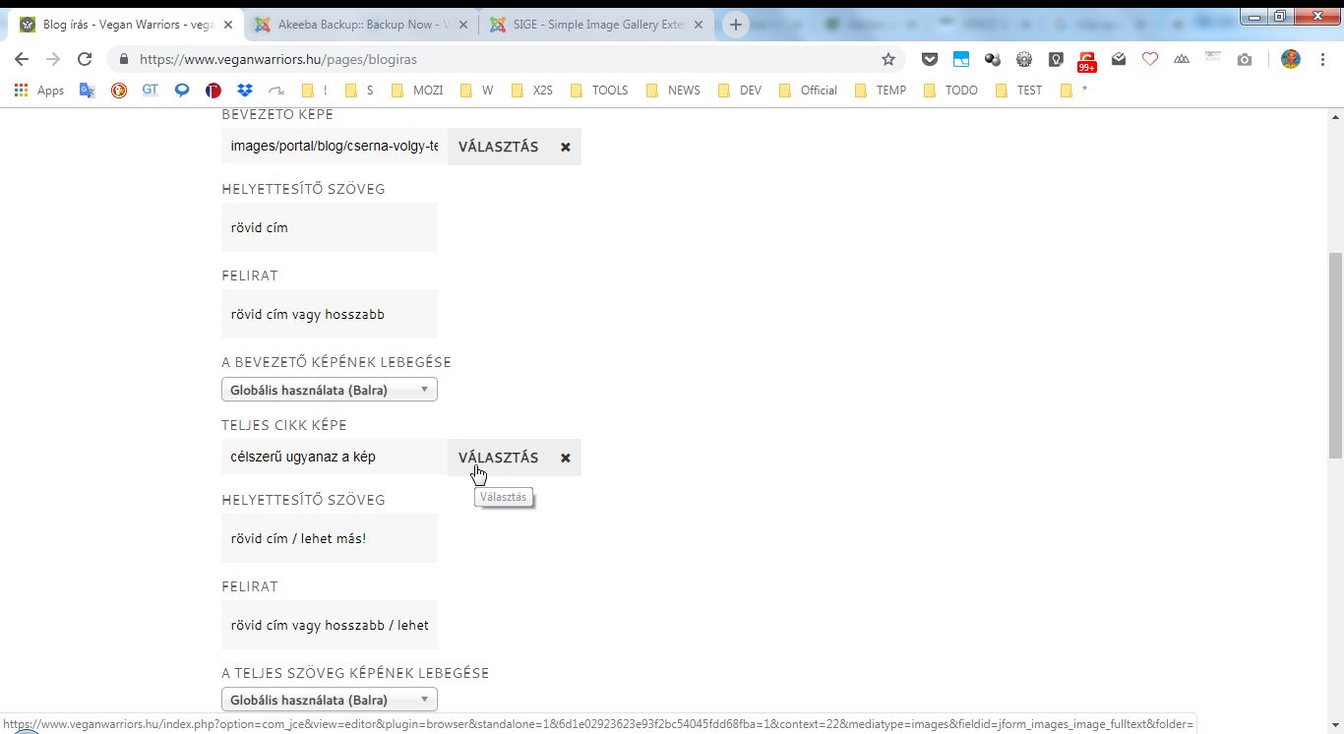This screenshot has width=1344, height=734.
Task: Click the Google Translate bookmark icon
Action: click(x=87, y=90)
